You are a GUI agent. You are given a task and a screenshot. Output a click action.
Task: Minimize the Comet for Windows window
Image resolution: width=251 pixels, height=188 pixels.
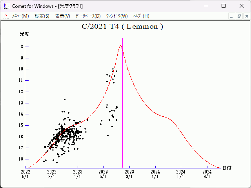pos(206,6)
